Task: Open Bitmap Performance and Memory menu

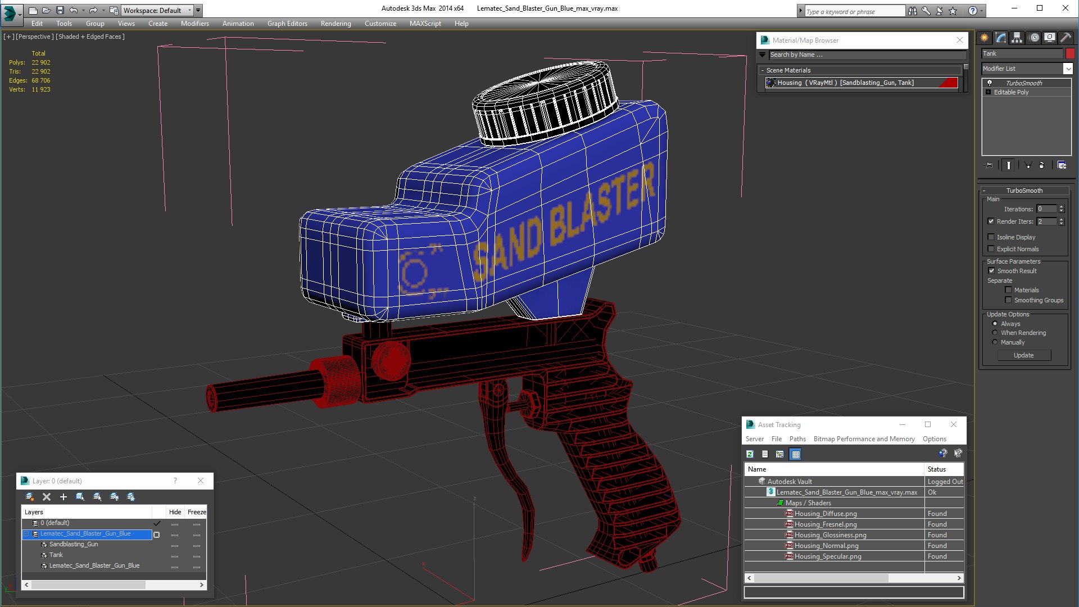Action: click(x=864, y=439)
